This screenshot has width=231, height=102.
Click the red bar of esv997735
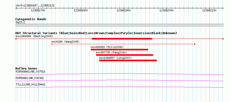click(x=125, y=55)
